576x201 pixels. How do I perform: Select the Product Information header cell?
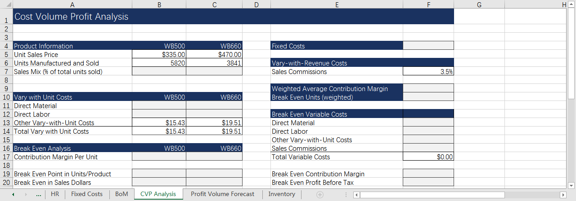pos(72,46)
